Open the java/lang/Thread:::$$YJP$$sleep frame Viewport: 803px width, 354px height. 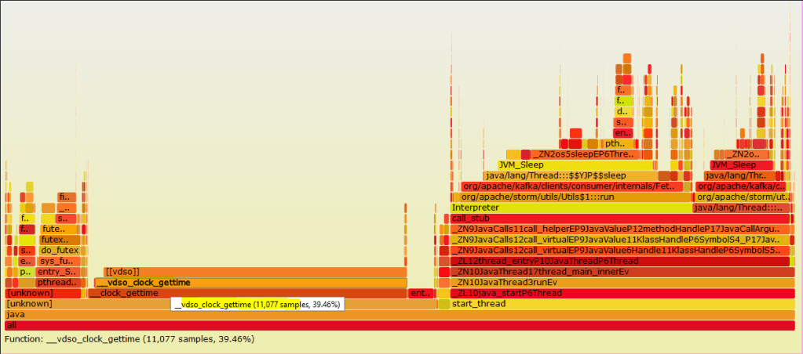point(569,175)
